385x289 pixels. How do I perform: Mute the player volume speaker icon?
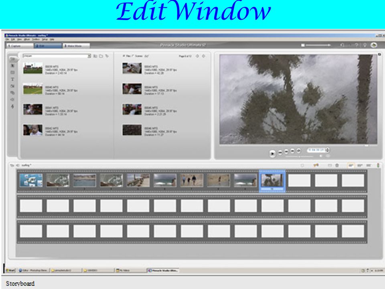pos(321,156)
